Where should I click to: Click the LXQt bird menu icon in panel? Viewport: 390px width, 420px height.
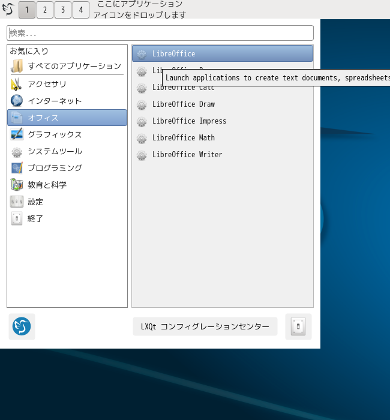(8, 9)
